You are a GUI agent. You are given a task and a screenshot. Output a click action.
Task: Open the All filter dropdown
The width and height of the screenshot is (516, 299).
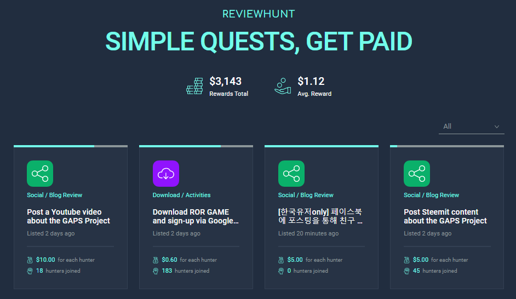pos(471,127)
